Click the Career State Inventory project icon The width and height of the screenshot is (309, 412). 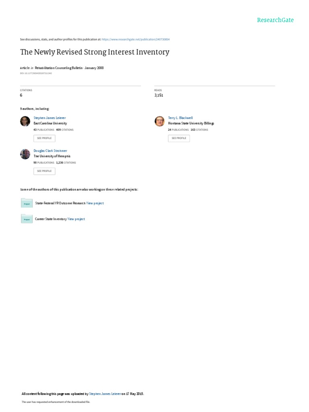(x=27, y=219)
